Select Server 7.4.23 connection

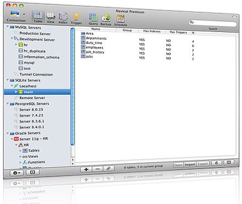click(31, 115)
